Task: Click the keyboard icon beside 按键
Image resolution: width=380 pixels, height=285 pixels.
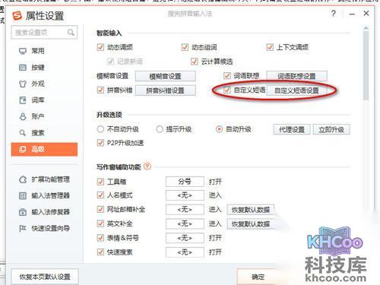Action: 23,68
